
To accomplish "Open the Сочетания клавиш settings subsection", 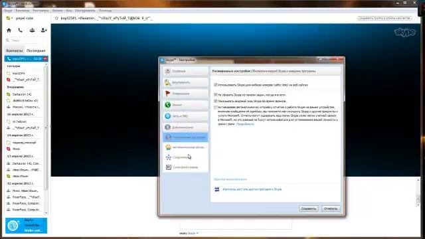I will click(x=186, y=167).
